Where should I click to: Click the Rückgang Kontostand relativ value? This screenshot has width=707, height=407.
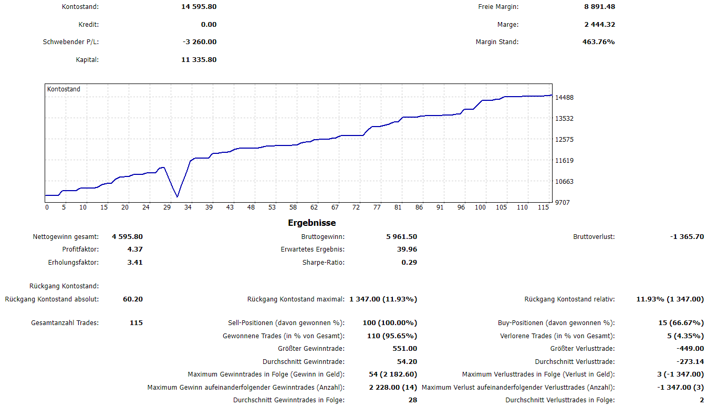670,299
